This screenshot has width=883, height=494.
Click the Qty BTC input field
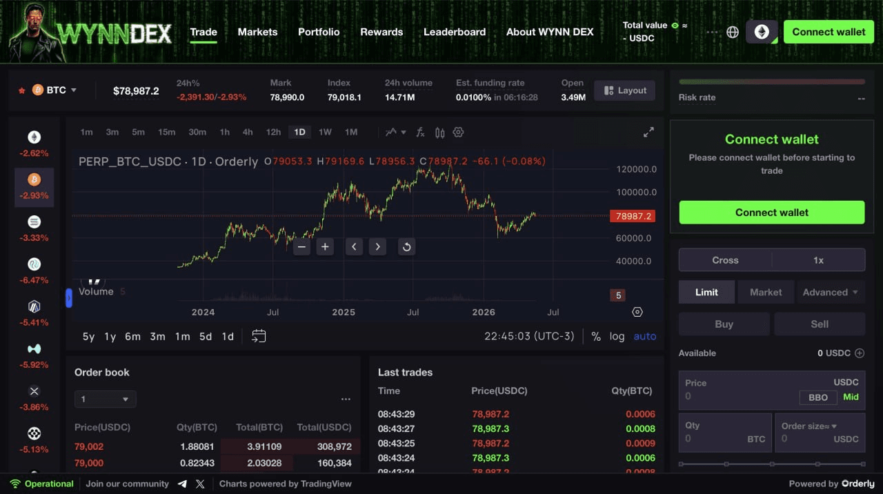coord(725,433)
